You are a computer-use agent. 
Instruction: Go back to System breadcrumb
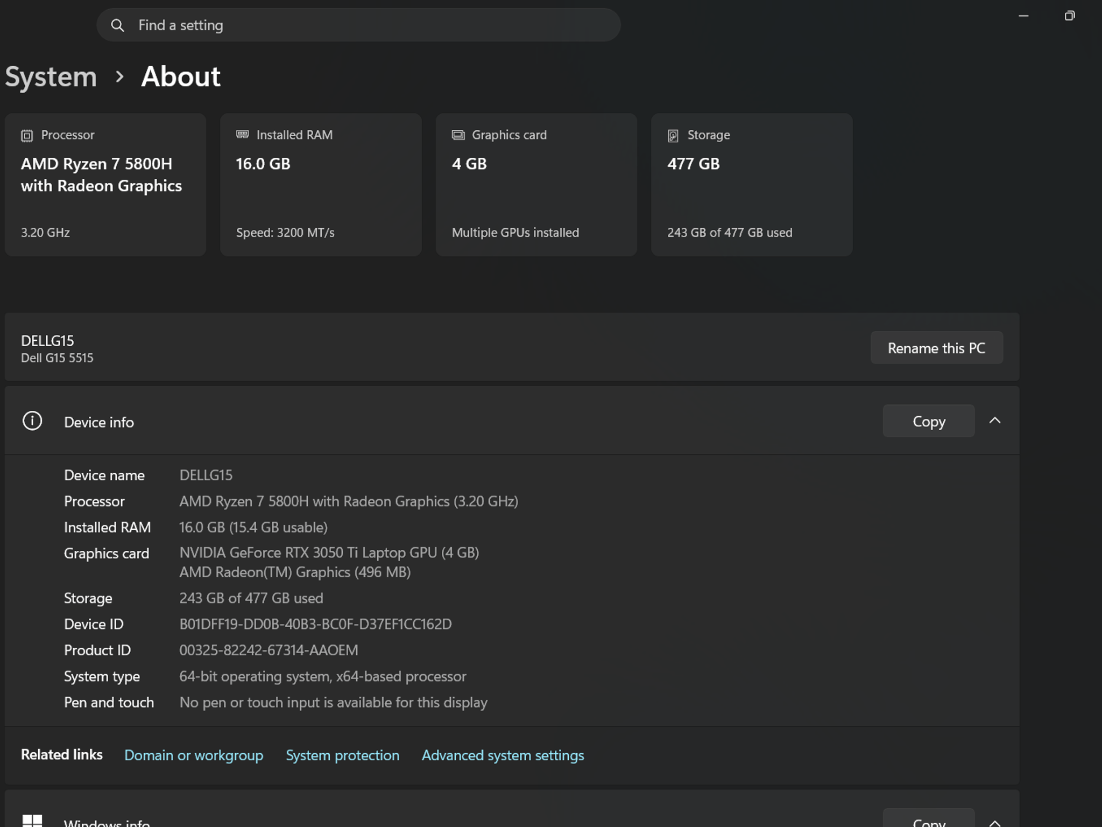[x=51, y=76]
